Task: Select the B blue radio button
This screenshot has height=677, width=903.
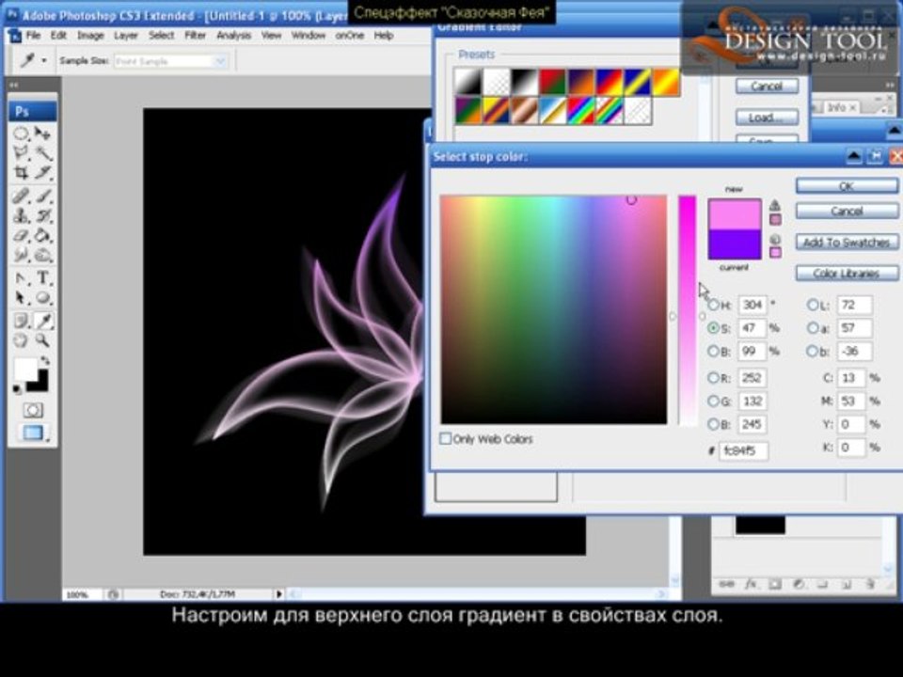Action: click(x=714, y=424)
